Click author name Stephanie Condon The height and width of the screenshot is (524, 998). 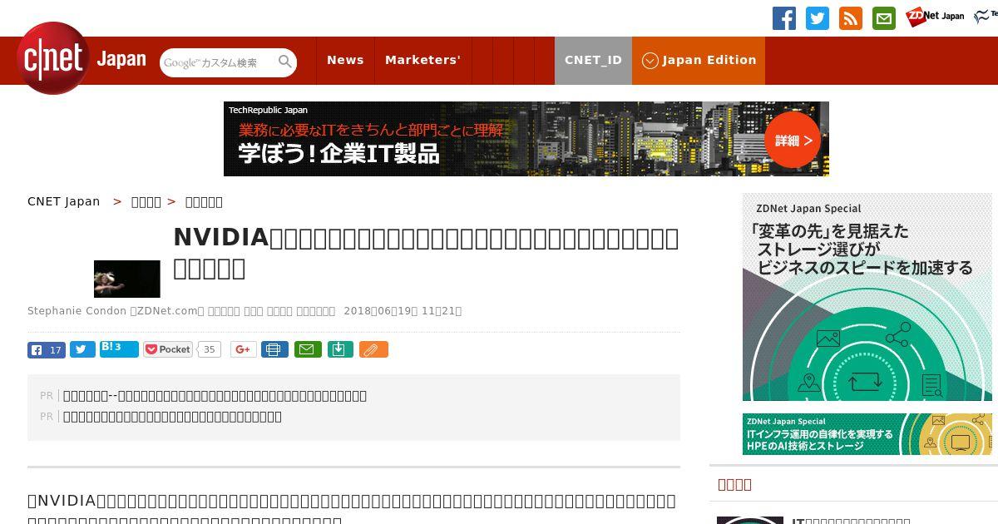click(77, 311)
